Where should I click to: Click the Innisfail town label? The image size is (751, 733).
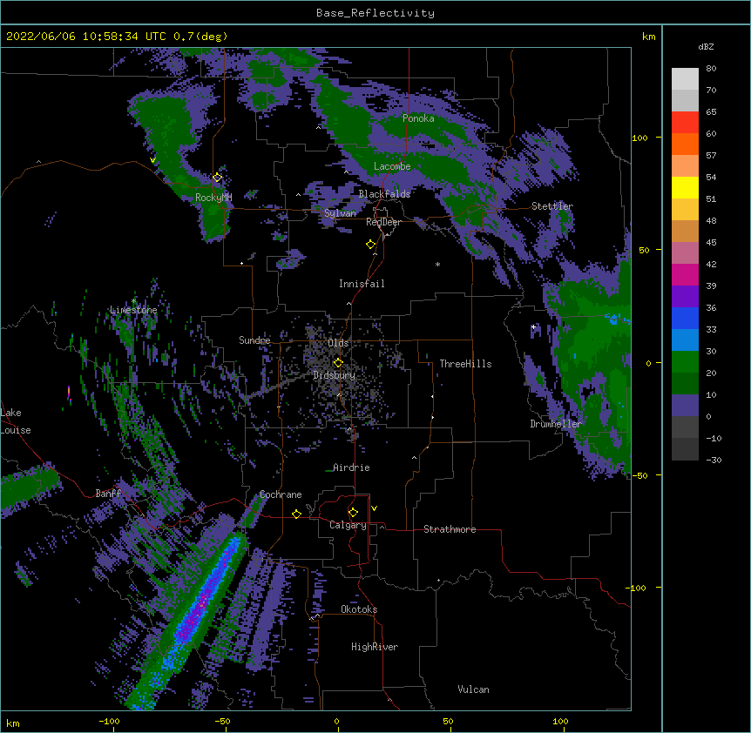[362, 284]
